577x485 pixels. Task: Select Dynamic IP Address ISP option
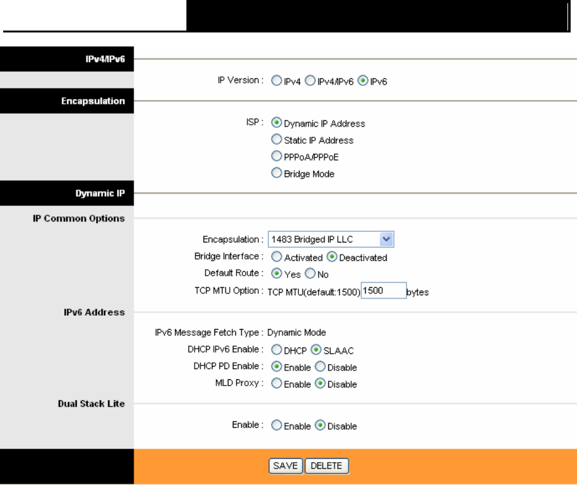(x=276, y=122)
